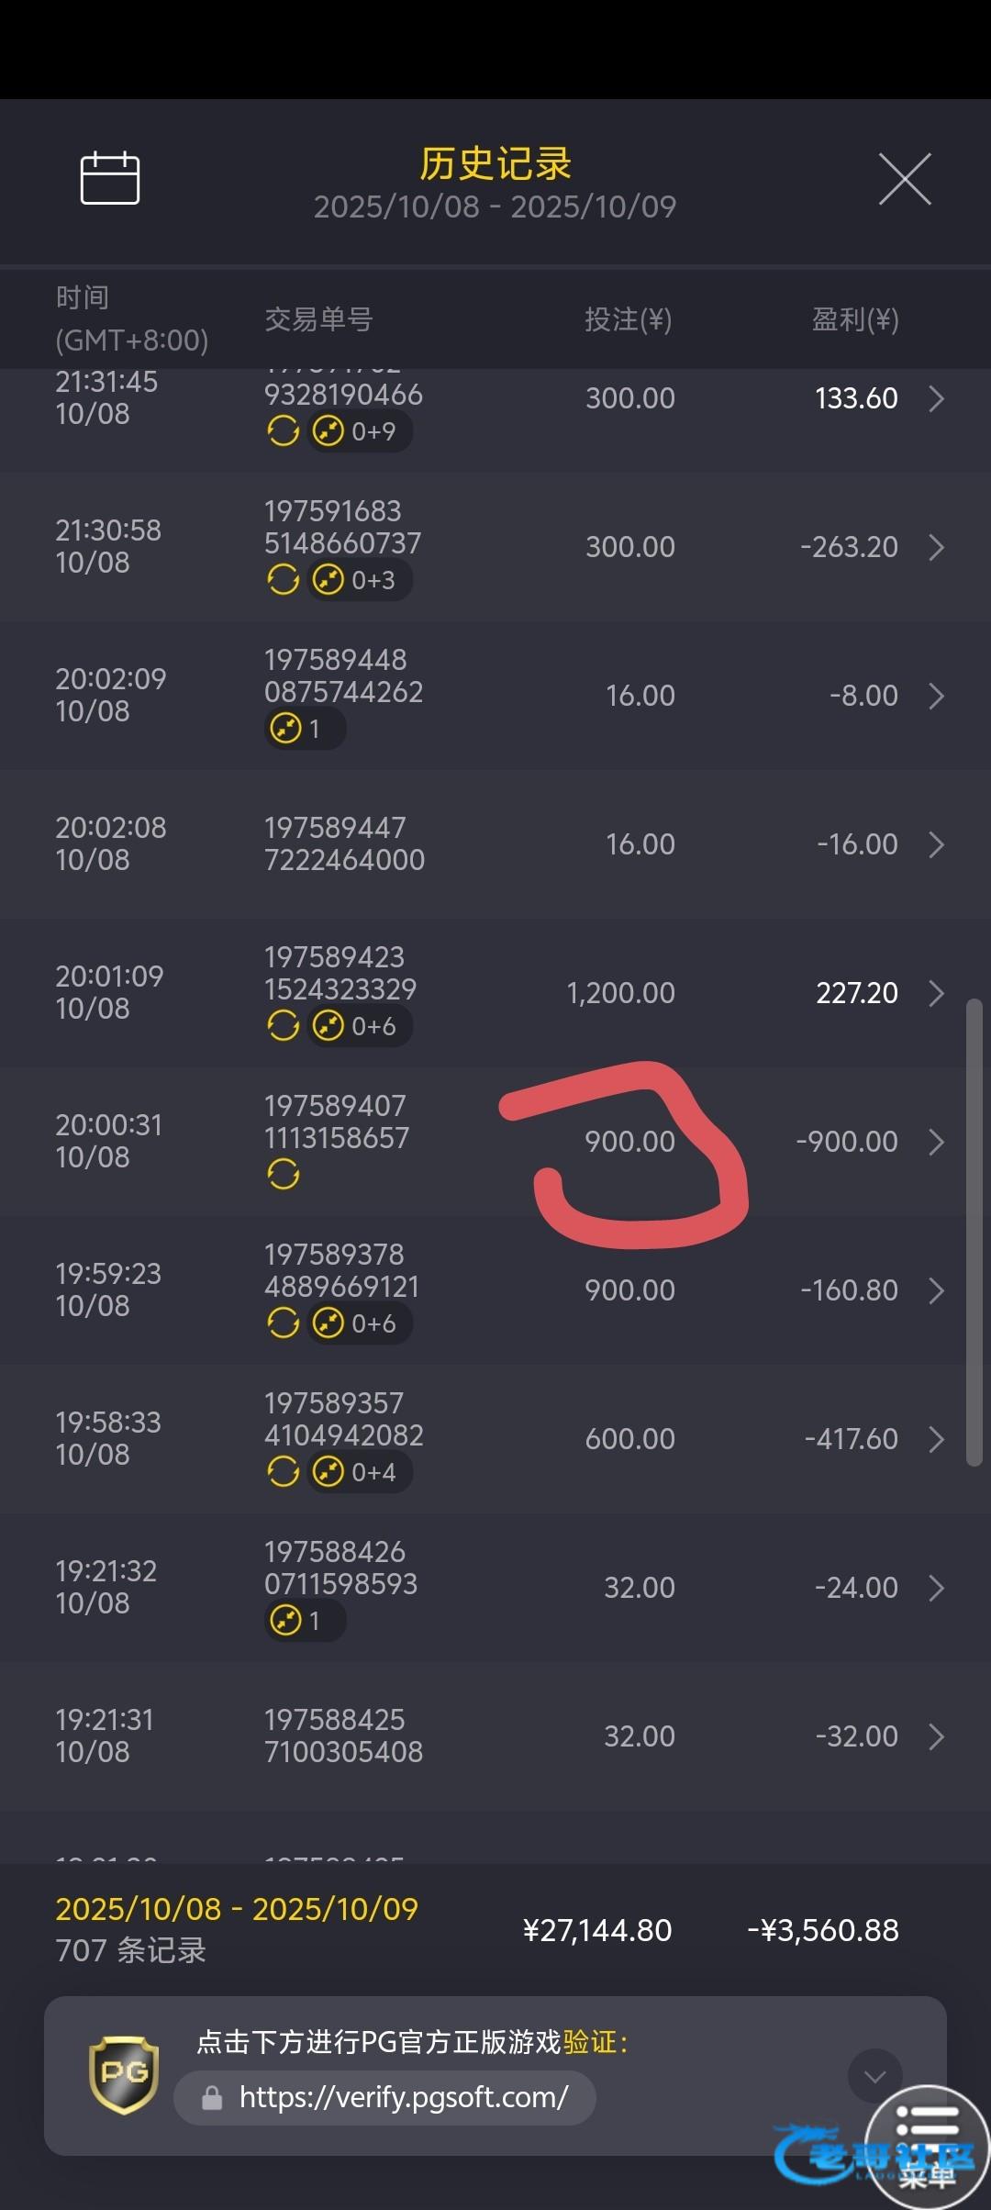Click the free-spin icon on the 21:30:58 record
The width and height of the screenshot is (991, 2210).
pos(283,580)
